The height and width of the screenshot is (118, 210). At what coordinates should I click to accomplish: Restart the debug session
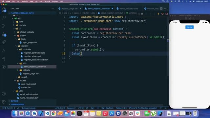[162, 14]
